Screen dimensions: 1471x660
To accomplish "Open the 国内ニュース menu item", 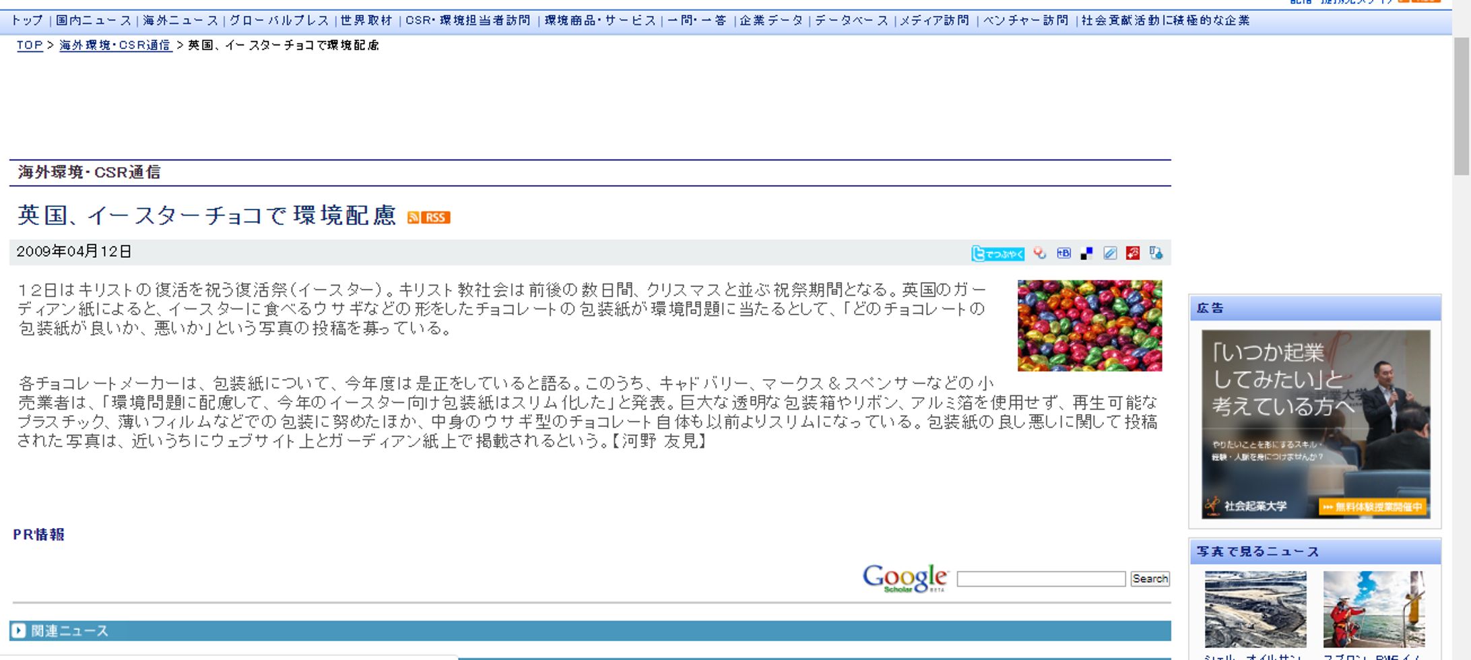I will pyautogui.click(x=93, y=21).
